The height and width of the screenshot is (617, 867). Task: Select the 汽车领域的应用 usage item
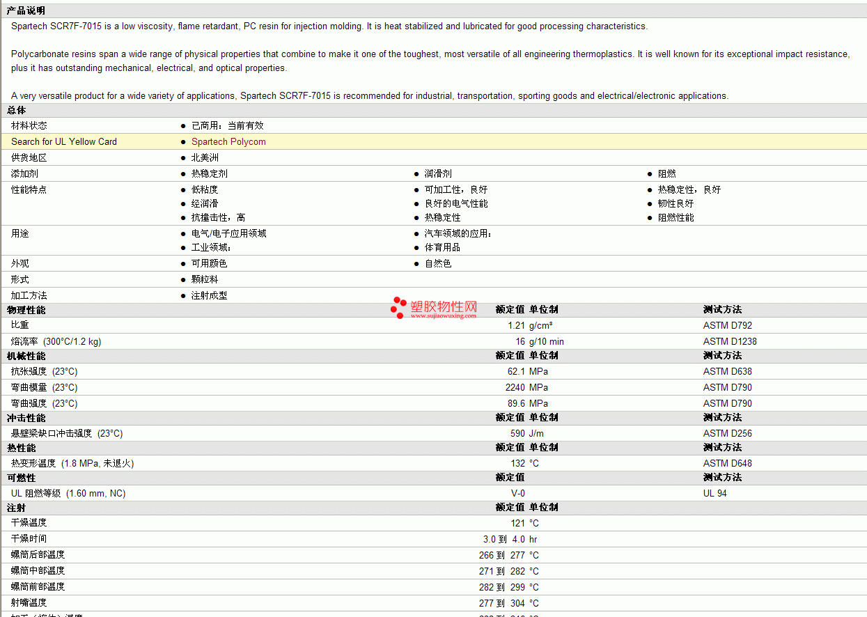(x=458, y=233)
